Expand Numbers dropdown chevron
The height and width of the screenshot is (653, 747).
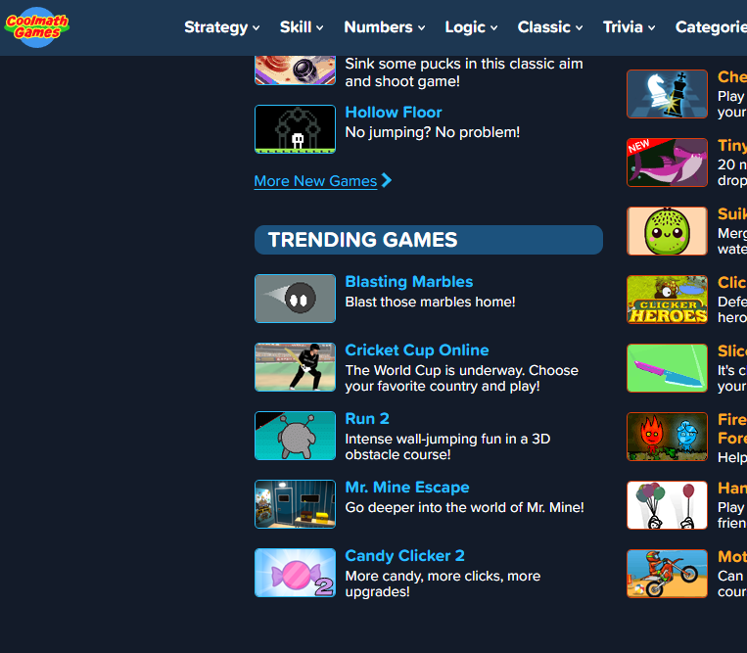[x=422, y=28]
